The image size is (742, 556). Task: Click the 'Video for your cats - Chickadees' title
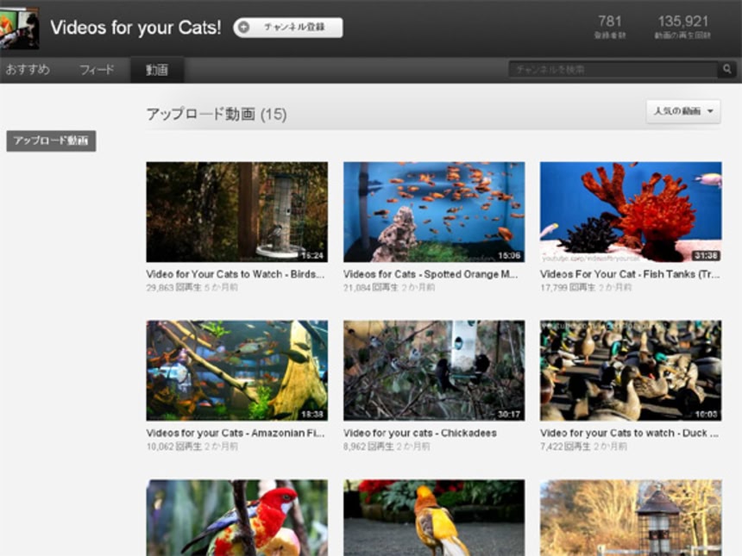tap(419, 433)
